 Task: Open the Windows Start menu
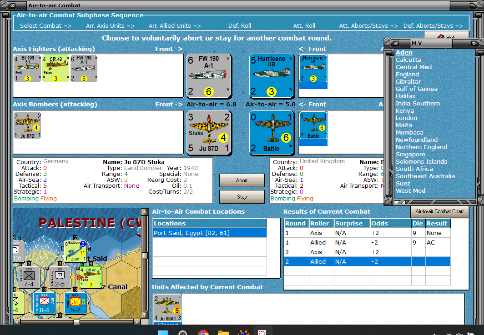coord(163,332)
